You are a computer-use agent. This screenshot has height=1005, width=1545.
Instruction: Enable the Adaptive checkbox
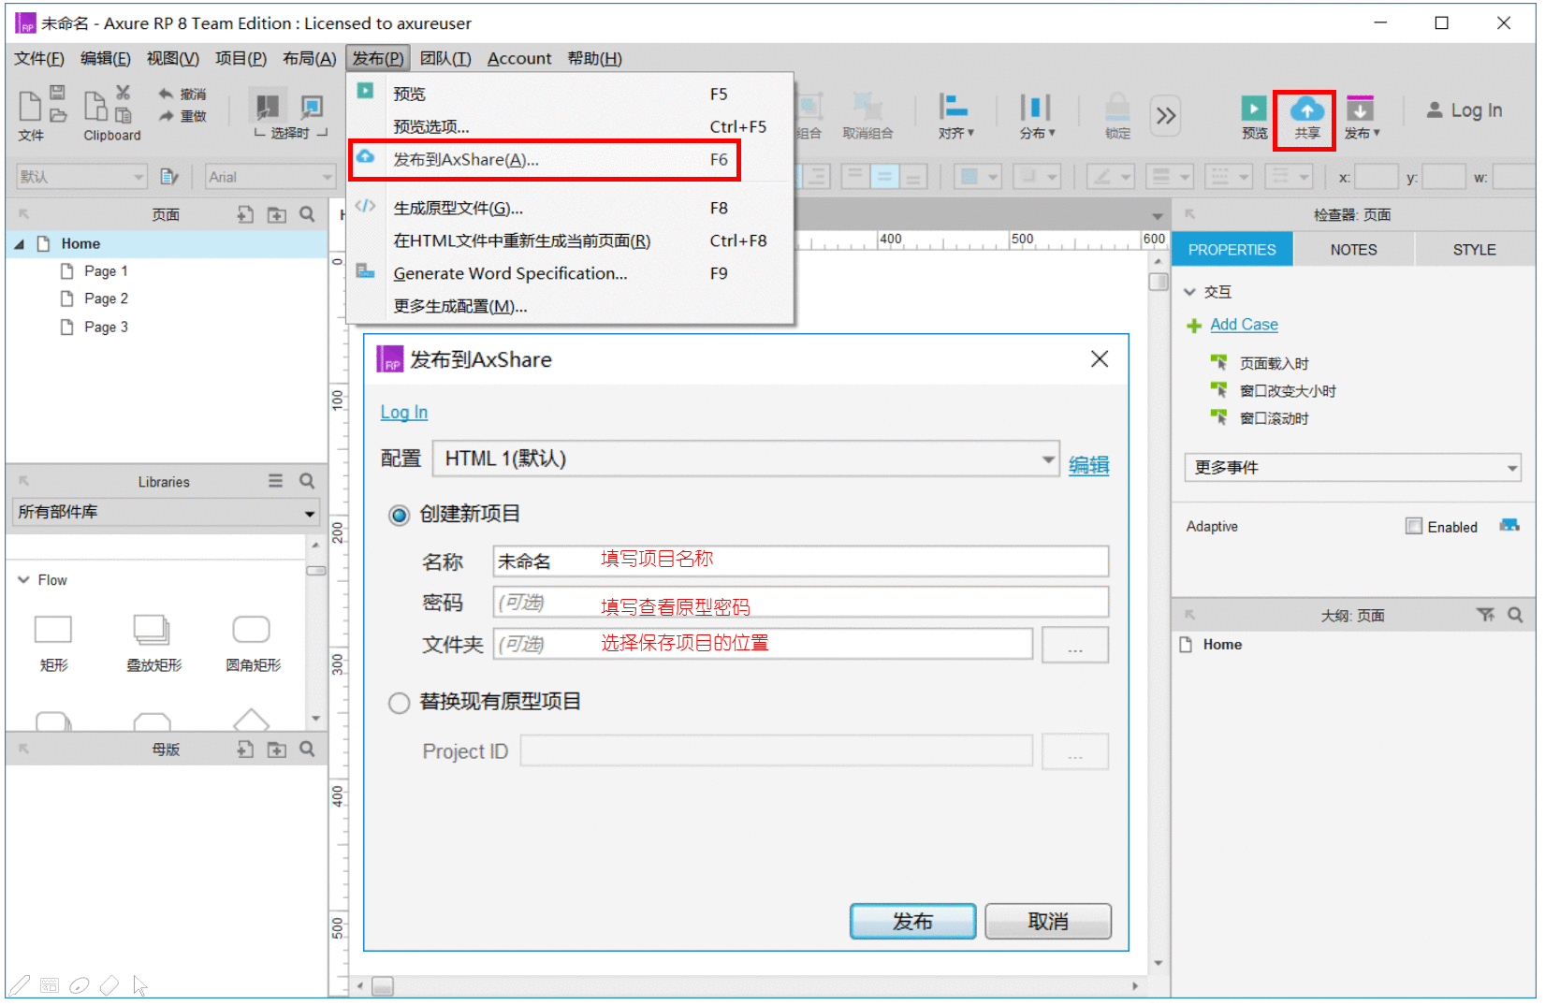tap(1413, 527)
